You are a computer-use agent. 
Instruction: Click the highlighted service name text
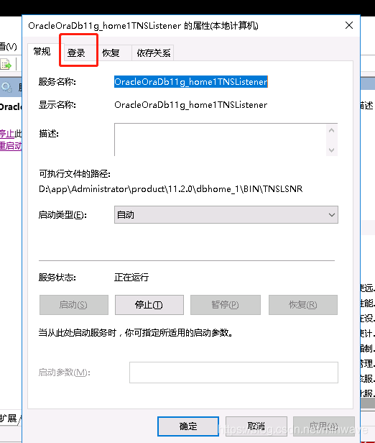point(191,82)
